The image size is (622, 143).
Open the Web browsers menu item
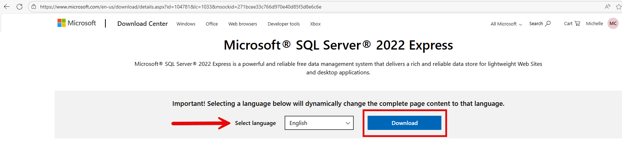click(243, 24)
